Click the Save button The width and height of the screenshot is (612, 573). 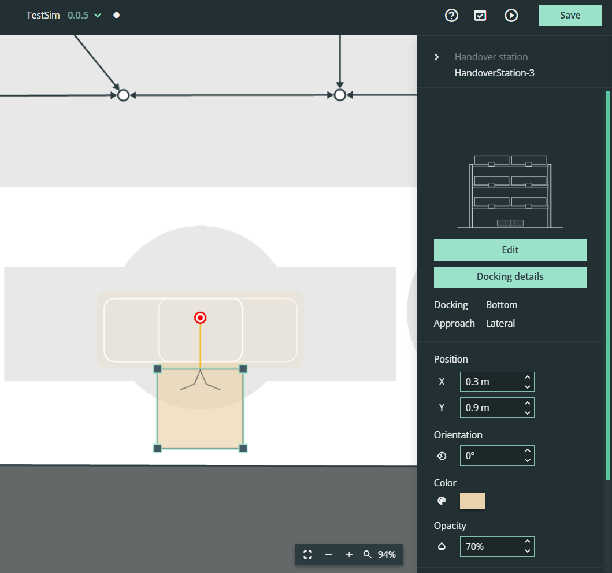point(570,15)
